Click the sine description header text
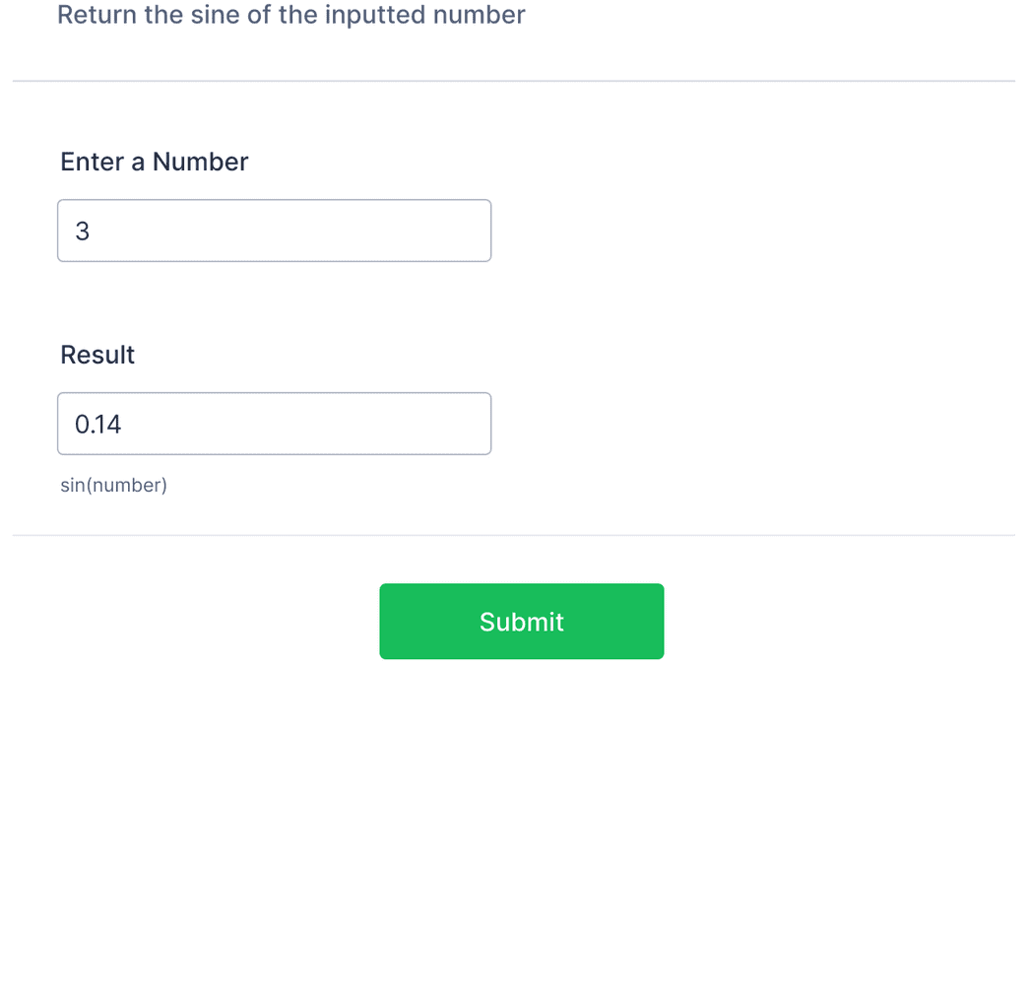Image resolution: width=1028 pixels, height=996 pixels. (x=291, y=15)
